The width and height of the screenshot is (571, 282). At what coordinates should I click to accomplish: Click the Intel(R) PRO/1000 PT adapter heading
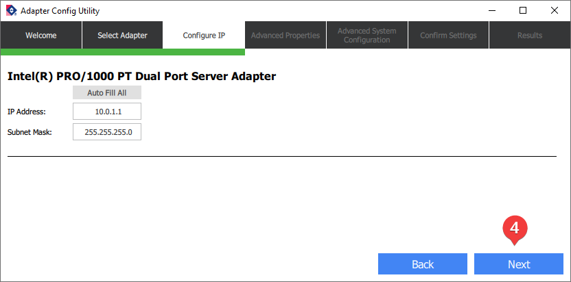pos(141,76)
